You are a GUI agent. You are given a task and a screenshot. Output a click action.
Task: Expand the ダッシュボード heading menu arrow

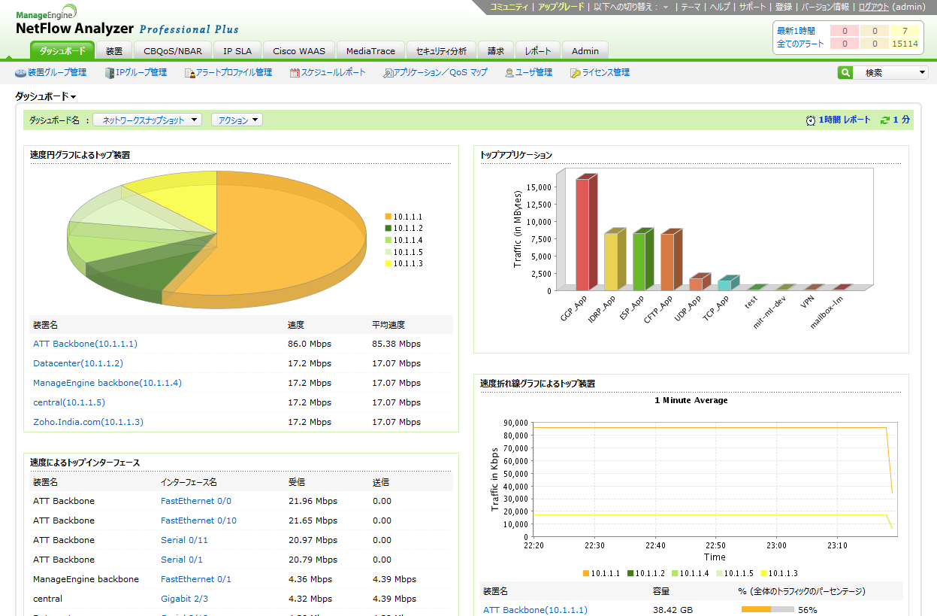(x=74, y=97)
